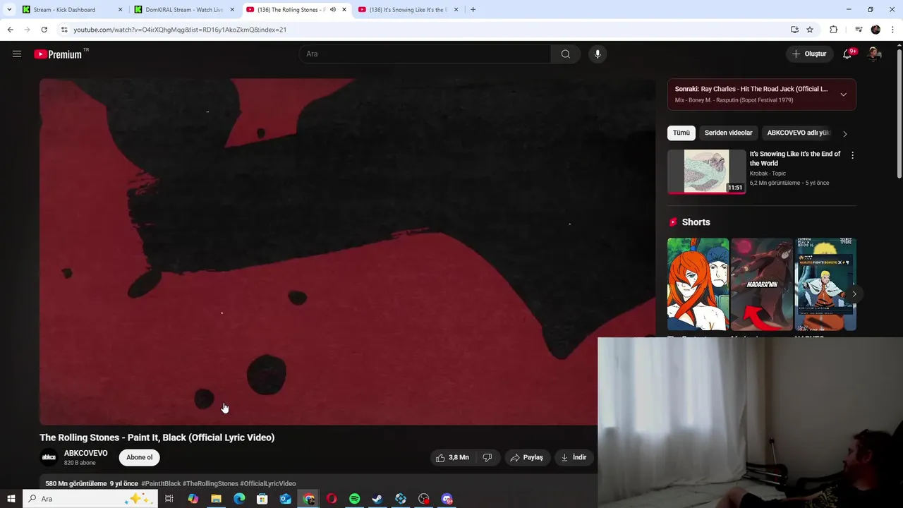Show next Shorts with right arrow
Screen dimensions: 903x508
[x=854, y=294]
